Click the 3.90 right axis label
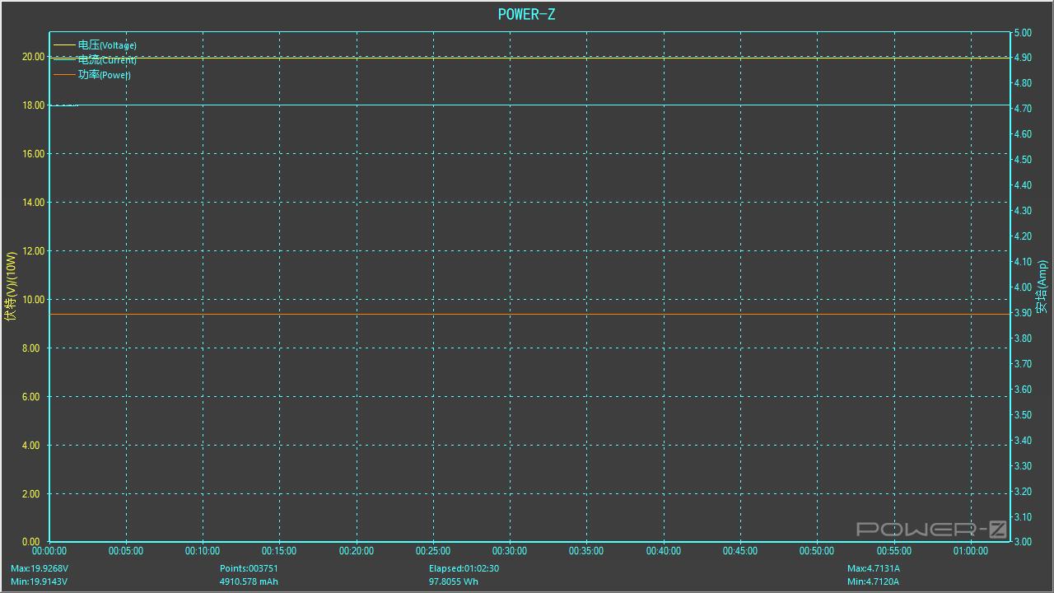This screenshot has width=1054, height=593. click(x=1022, y=313)
